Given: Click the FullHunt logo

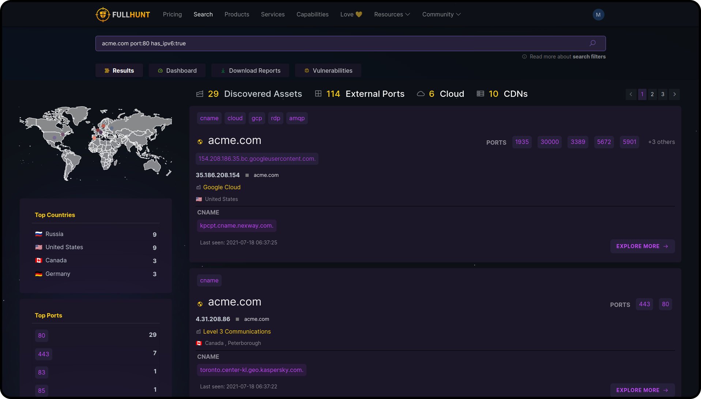Looking at the screenshot, I should pos(123,15).
